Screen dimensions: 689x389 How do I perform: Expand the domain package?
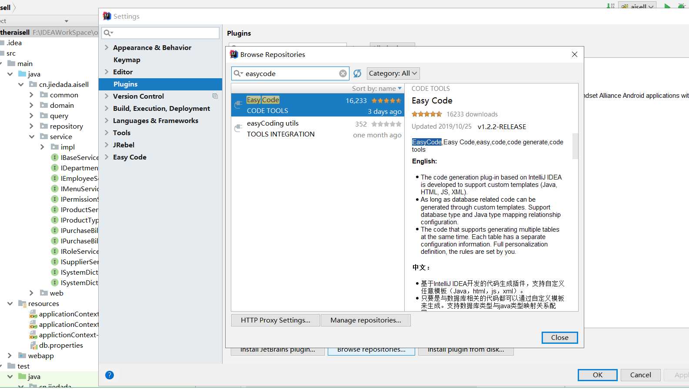point(31,105)
